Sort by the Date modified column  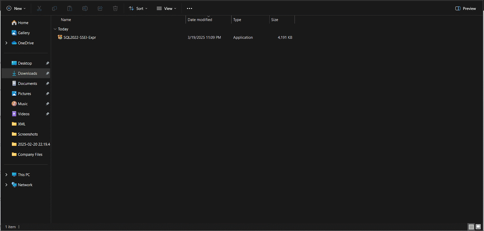[200, 20]
